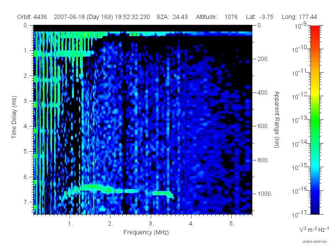Click the V² m⁻² Hz⁻¹ units label
The height and width of the screenshot is (252, 336).
click(x=314, y=229)
